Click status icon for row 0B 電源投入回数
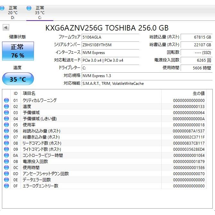 pyautogui.click(x=6, y=161)
